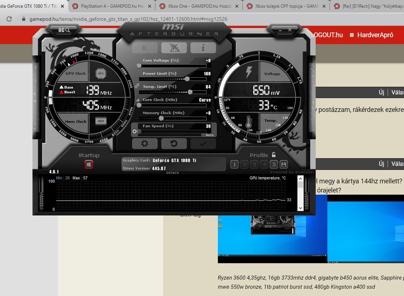Open the desktop screenshot thumbnail in the post
The height and width of the screenshot is (296, 404).
311,229
